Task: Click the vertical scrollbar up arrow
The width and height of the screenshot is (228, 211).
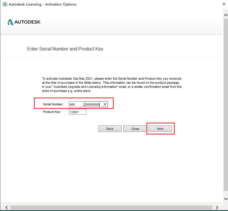Action: click(x=226, y=15)
